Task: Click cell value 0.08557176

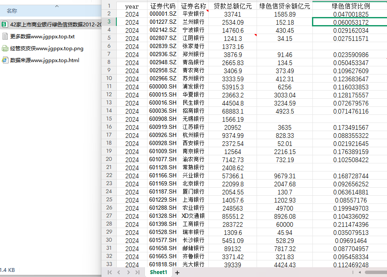Action: 350,200
